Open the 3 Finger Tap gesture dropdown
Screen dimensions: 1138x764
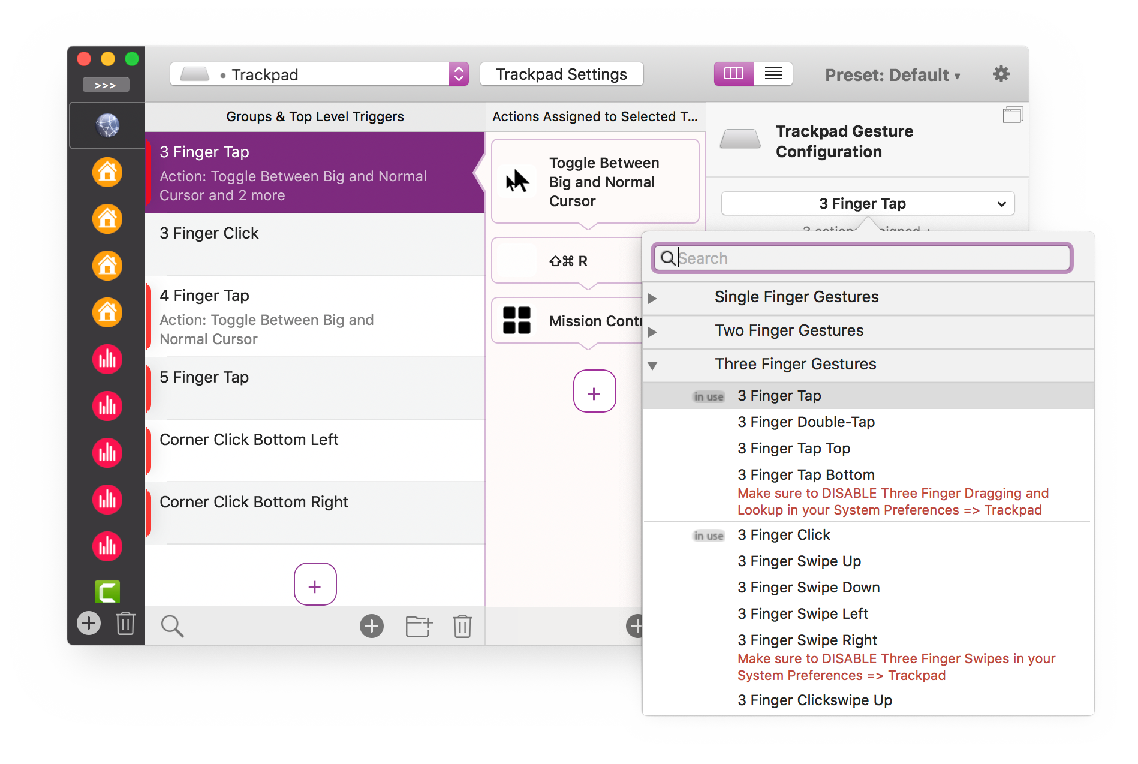[x=867, y=203]
